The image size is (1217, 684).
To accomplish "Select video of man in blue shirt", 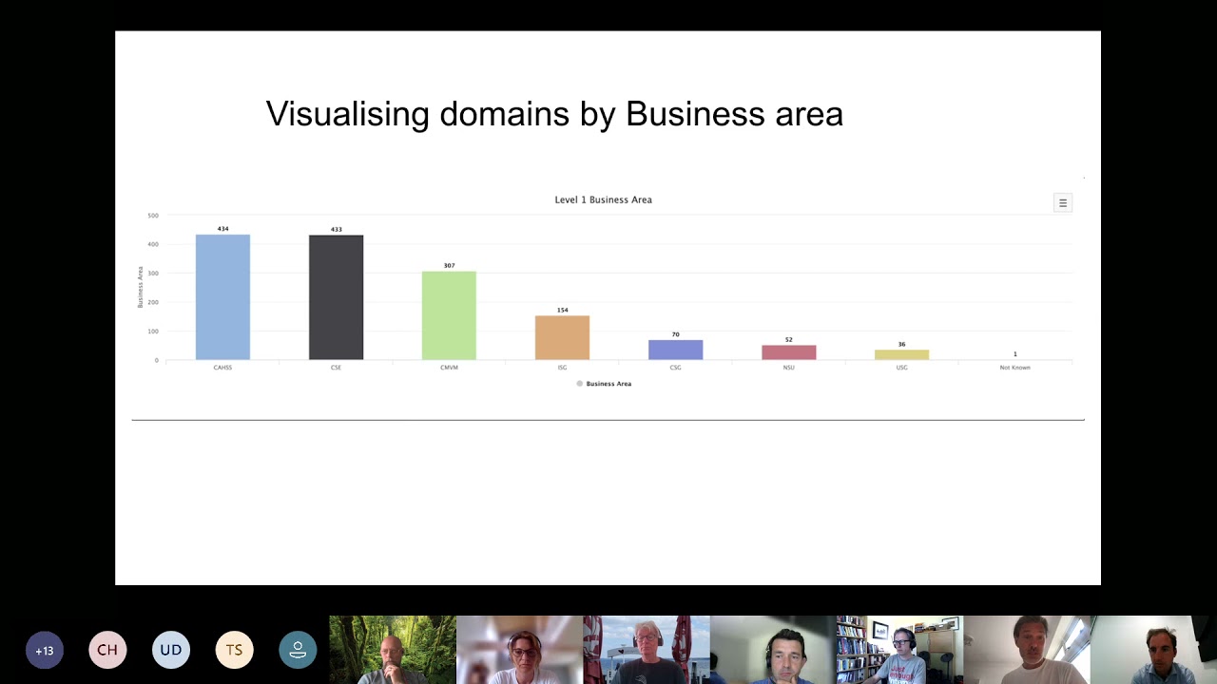I will 1153,650.
